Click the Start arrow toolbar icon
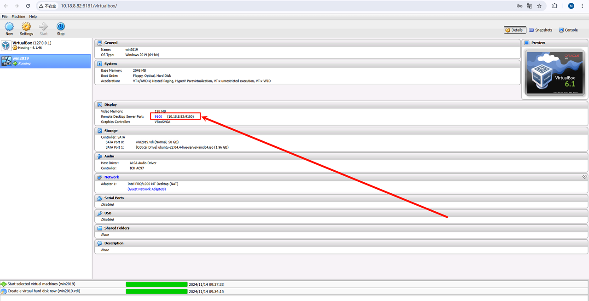The image size is (589, 301). 43,26
